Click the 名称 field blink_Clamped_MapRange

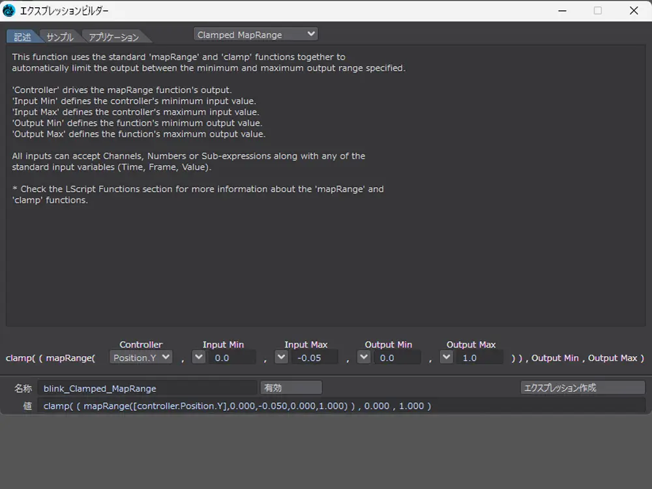147,388
